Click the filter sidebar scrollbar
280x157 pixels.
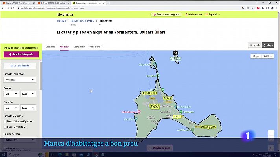point(41,76)
